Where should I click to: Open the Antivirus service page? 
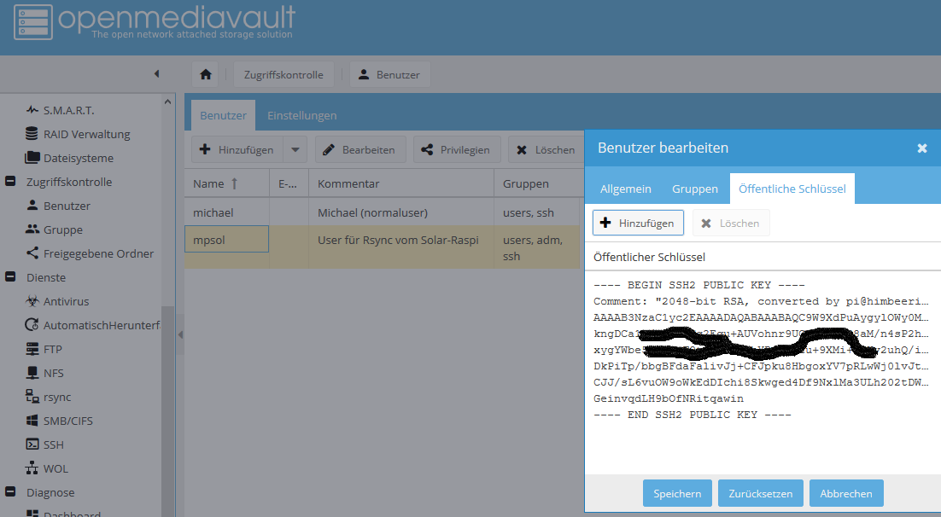(66, 301)
